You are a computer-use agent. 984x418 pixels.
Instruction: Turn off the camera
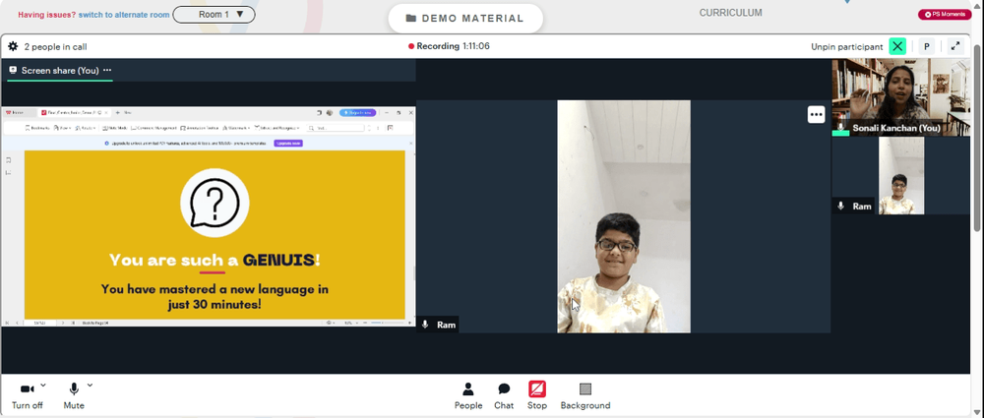(x=27, y=396)
